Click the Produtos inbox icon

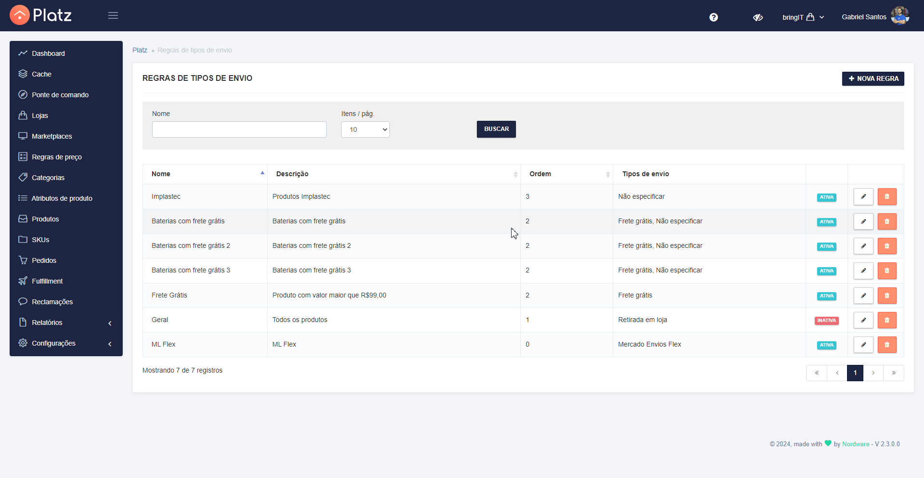(x=23, y=219)
